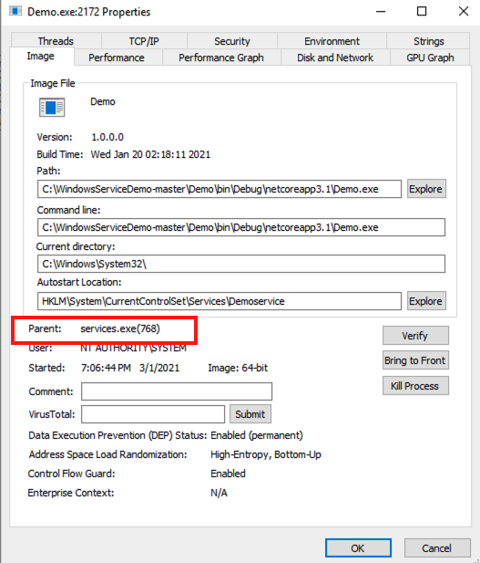Open the GPU Graph tab
The width and height of the screenshot is (480, 563).
click(430, 57)
